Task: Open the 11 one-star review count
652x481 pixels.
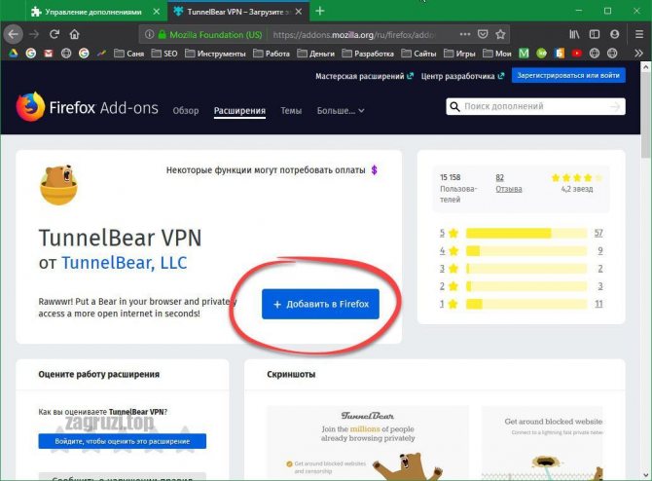Action: 598,304
